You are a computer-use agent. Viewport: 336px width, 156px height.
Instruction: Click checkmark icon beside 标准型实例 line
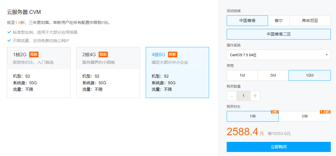click(9, 32)
